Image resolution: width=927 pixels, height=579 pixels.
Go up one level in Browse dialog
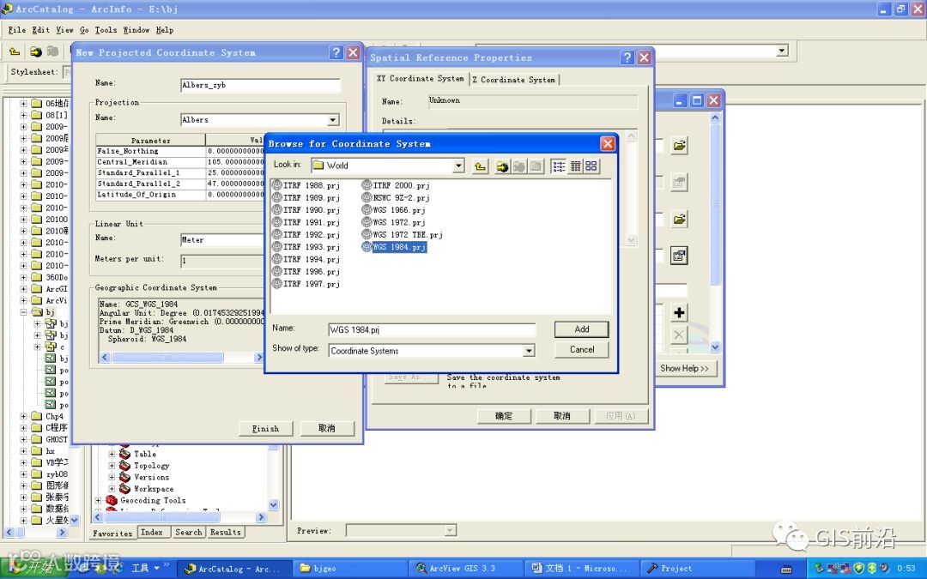pyautogui.click(x=480, y=166)
